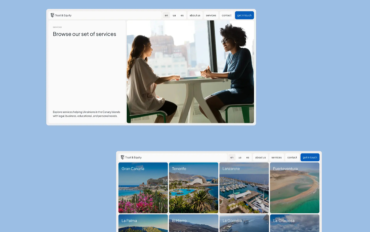The width and height of the screenshot is (370, 232).
Task: Open the El Hierro island card
Action: pos(193,223)
